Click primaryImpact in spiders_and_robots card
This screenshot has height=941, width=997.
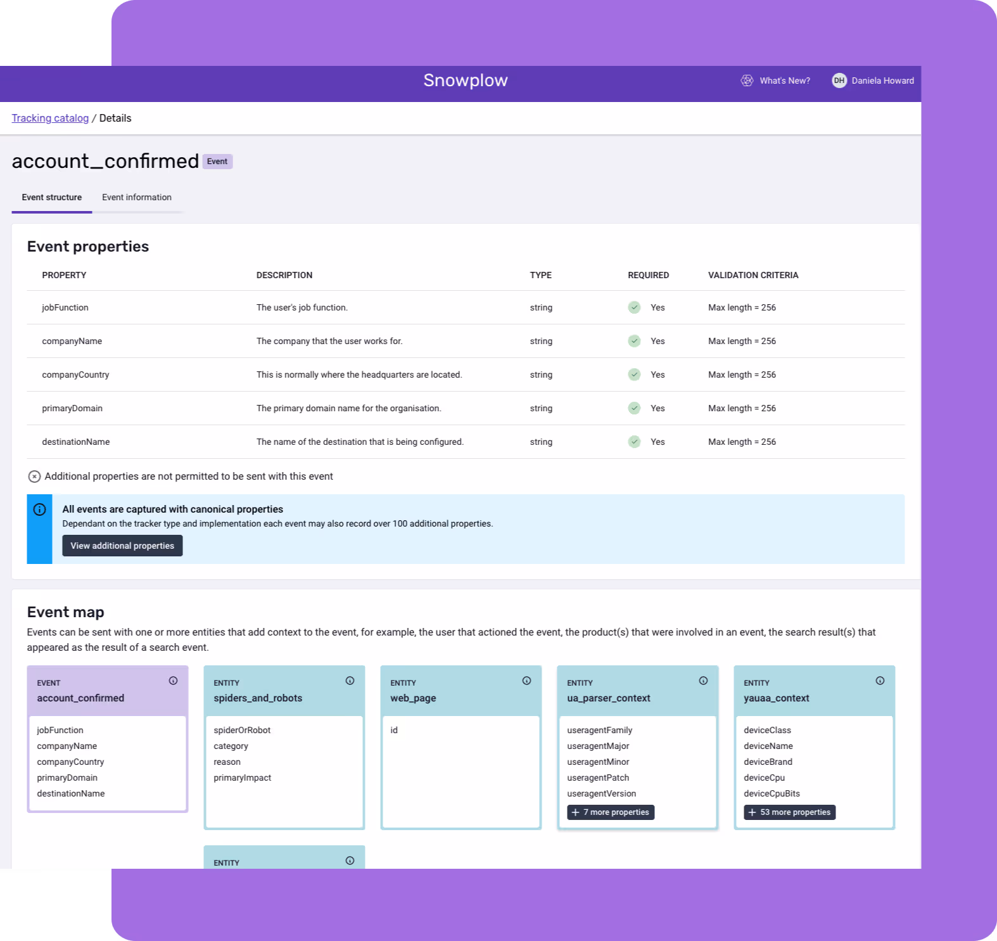[242, 778]
